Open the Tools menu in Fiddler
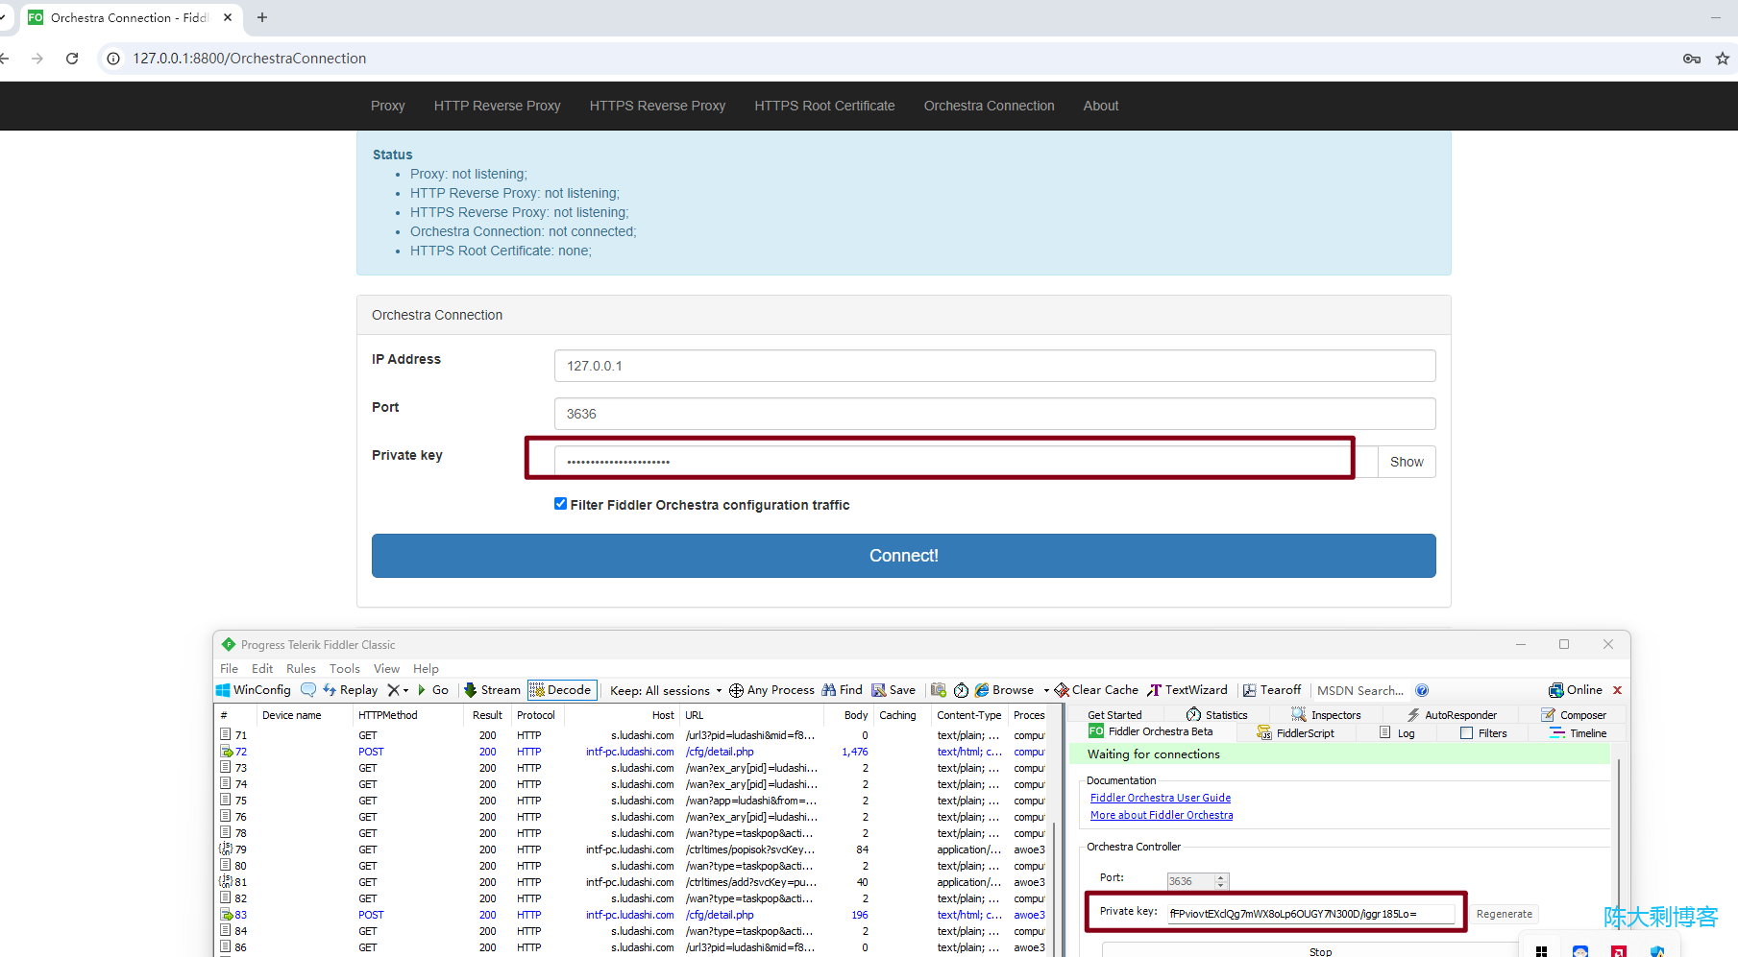The width and height of the screenshot is (1738, 957). [x=345, y=669]
